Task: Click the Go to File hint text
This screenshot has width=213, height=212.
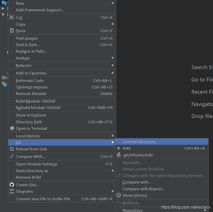Action: [x=202, y=80]
